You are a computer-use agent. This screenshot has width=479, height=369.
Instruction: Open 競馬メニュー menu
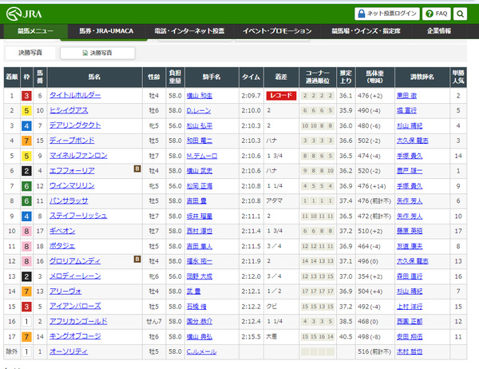(x=35, y=31)
